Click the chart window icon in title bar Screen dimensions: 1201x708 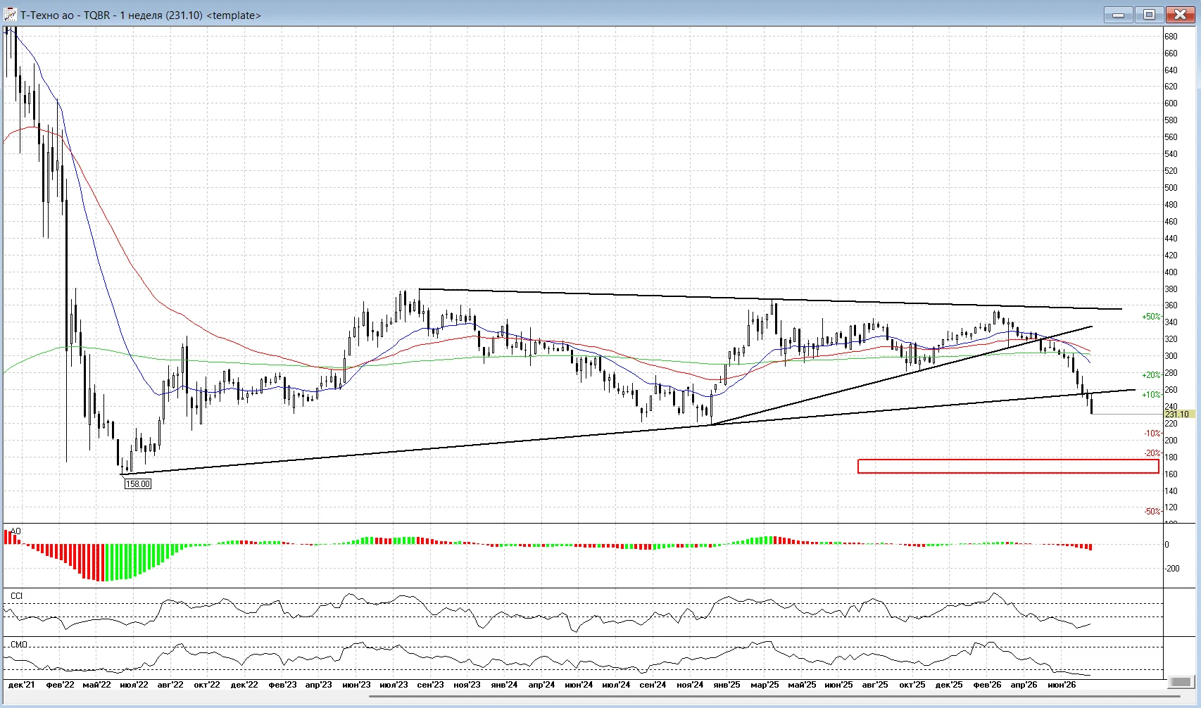(11, 15)
